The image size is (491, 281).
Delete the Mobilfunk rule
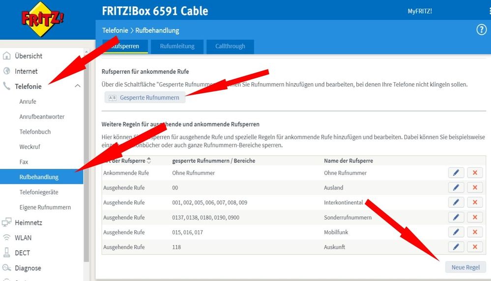point(475,232)
